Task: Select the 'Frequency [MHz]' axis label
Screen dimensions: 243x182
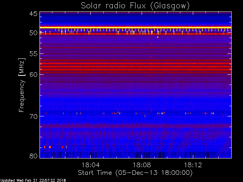Action: tap(22, 85)
